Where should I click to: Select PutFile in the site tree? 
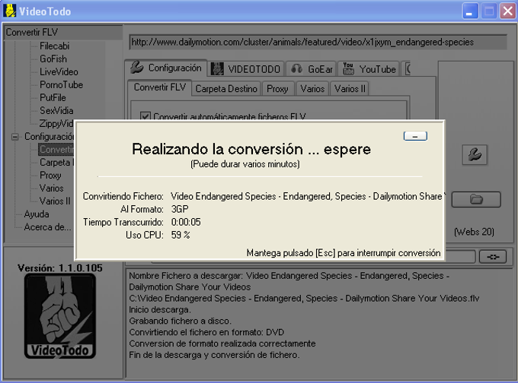tap(53, 98)
